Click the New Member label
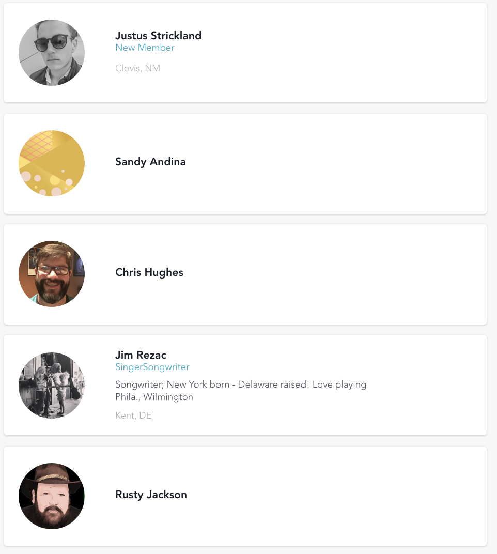497x554 pixels. pyautogui.click(x=145, y=48)
